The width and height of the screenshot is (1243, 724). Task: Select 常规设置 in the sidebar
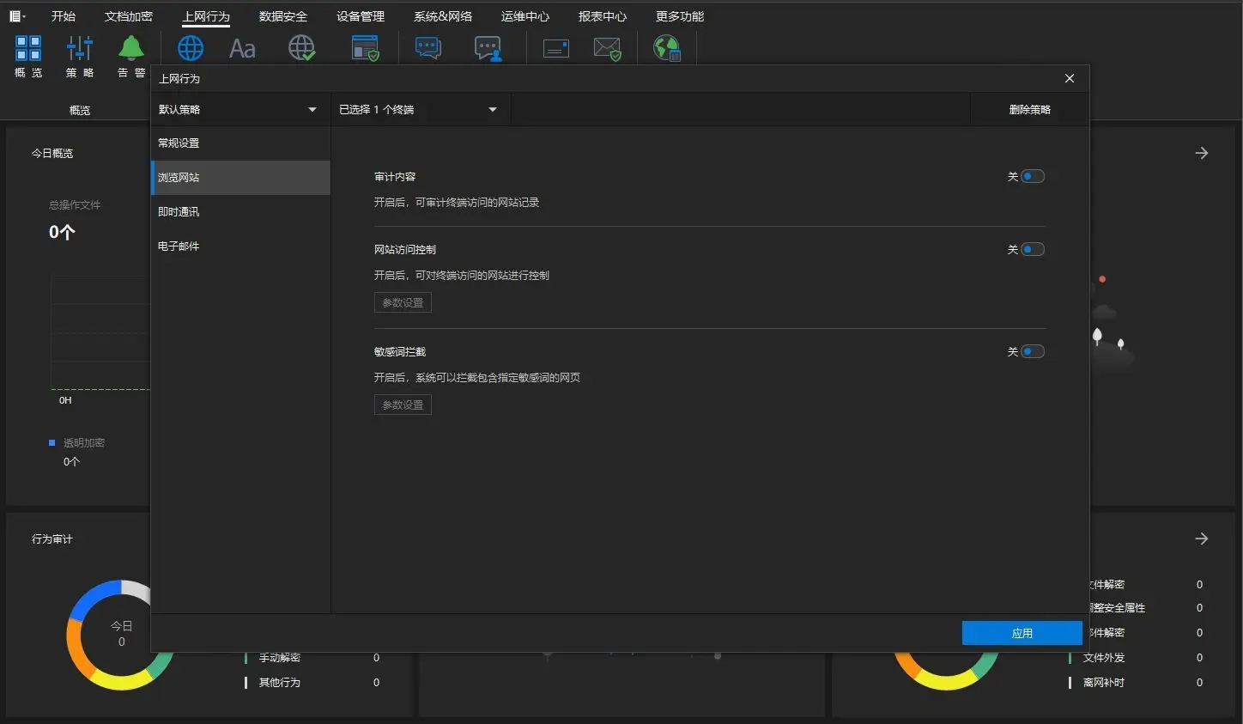pyautogui.click(x=240, y=143)
